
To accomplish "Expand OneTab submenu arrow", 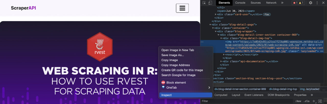I will coord(209,88).
